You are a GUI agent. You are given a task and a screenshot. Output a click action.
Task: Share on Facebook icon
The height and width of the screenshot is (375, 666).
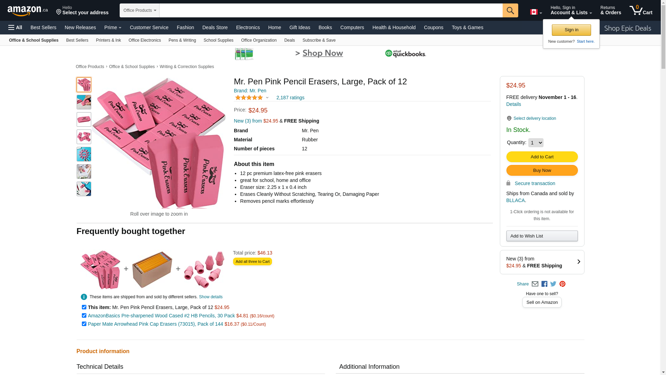click(x=544, y=284)
